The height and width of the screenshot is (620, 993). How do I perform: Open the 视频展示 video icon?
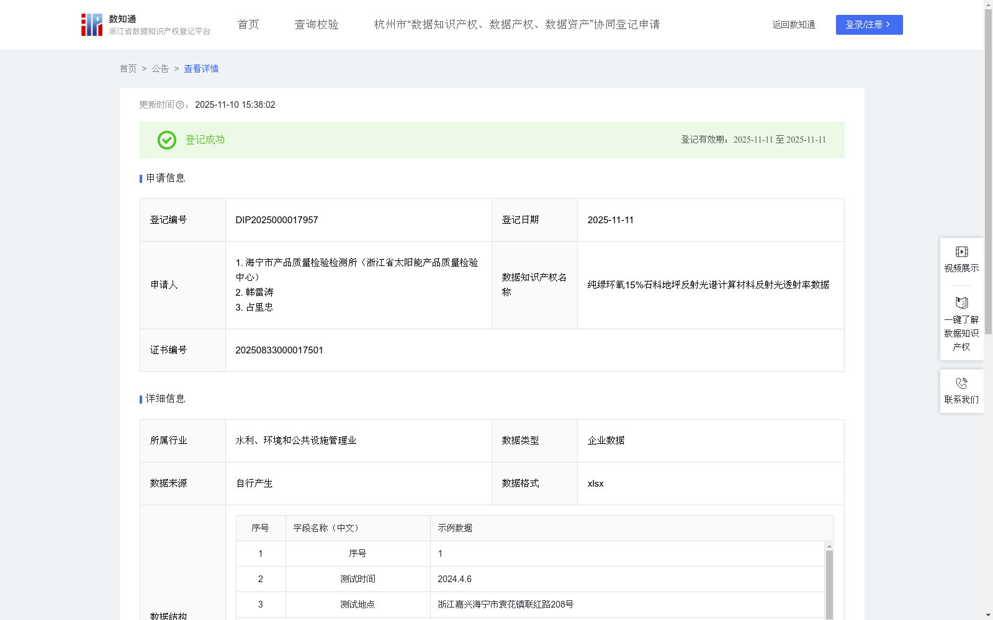point(961,252)
